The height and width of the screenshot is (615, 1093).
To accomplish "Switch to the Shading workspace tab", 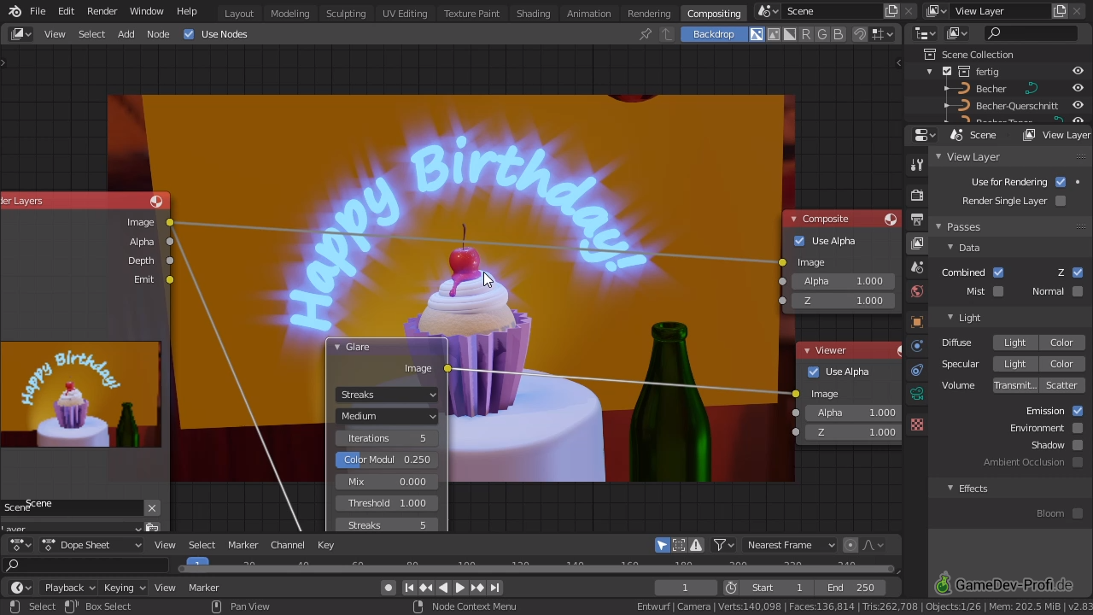I will (x=533, y=13).
